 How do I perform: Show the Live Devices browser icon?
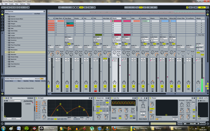coord(2,14)
